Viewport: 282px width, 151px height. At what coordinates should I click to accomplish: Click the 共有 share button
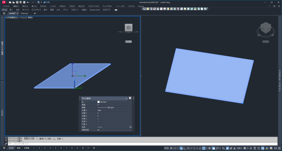[x=46, y=2]
